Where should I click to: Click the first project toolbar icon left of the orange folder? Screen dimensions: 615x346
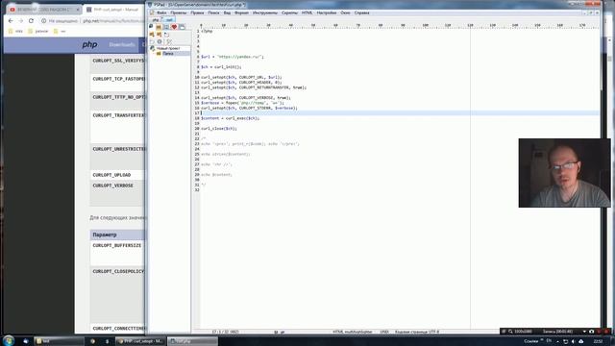click(x=151, y=27)
